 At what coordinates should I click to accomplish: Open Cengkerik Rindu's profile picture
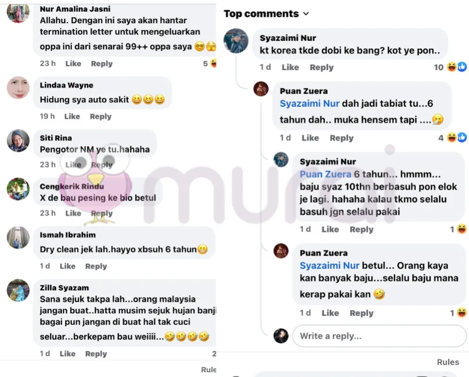(18, 189)
